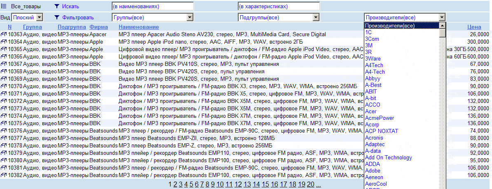Click the row icon for item 10374

point(4,116)
